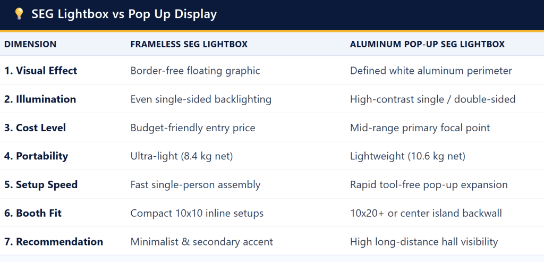This screenshot has width=544, height=262.
Task: Click the Setup Speed row label
Action: coord(41,184)
